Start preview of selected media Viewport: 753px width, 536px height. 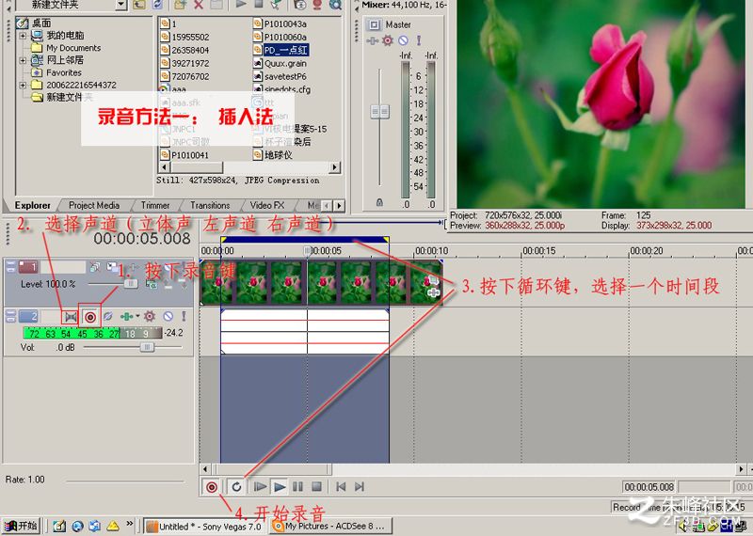click(241, 5)
